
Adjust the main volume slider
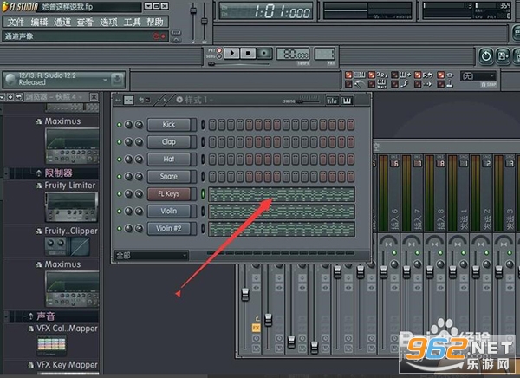193,22
